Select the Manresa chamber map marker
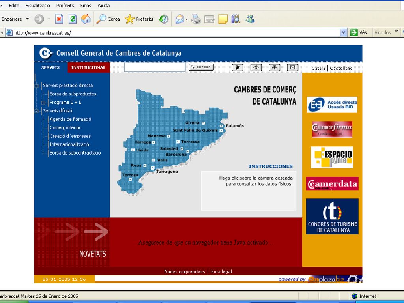This screenshot has width=404, height=303. click(x=169, y=136)
